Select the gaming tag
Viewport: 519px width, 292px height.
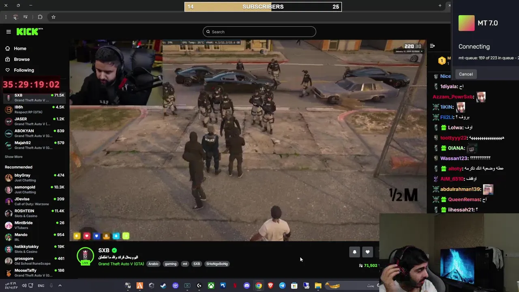(x=171, y=264)
